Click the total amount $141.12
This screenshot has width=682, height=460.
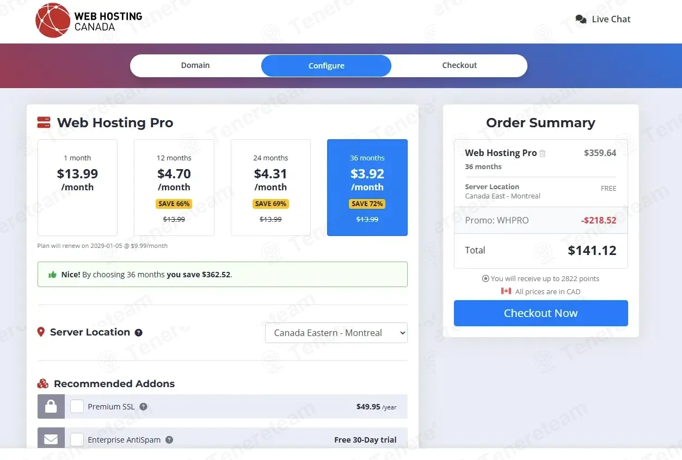click(x=592, y=251)
